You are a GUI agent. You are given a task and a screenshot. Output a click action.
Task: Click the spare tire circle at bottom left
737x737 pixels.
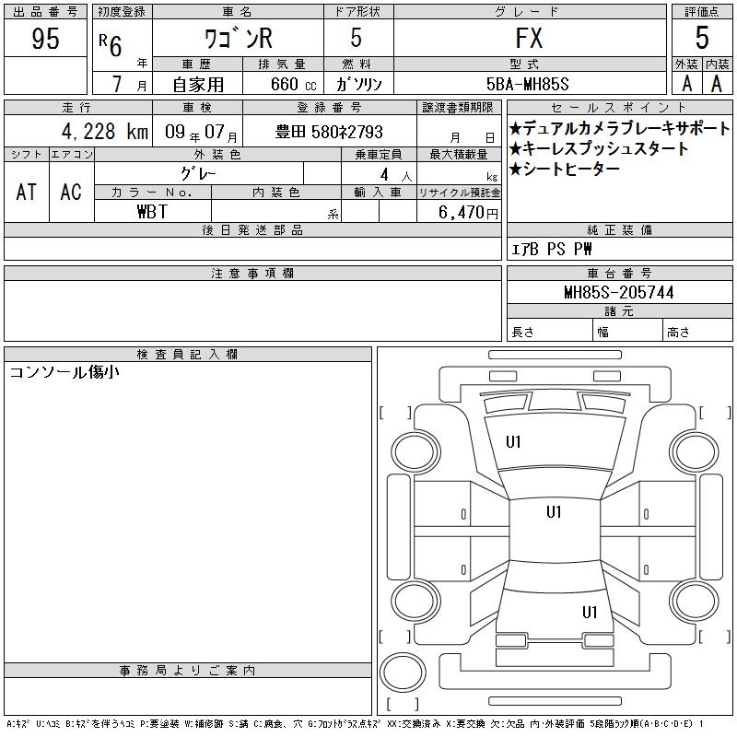(x=403, y=673)
